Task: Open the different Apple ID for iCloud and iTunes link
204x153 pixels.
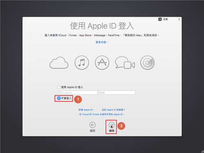Action: (x=102, y=114)
